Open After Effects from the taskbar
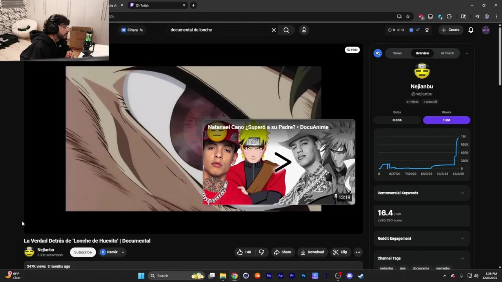The width and height of the screenshot is (502, 282). (280, 276)
